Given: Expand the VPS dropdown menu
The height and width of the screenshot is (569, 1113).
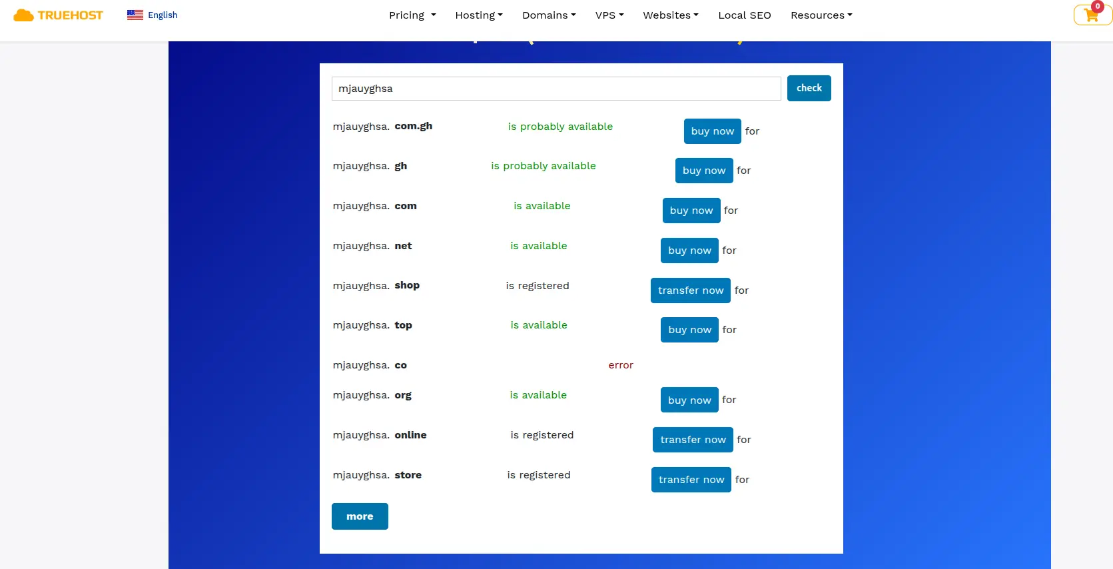Looking at the screenshot, I should point(609,15).
